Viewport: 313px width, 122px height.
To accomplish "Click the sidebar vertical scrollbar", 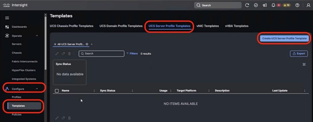I will 46,43.
